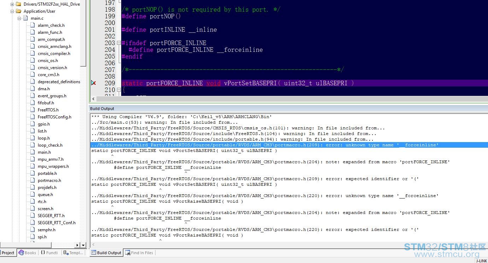Image resolution: width=488 pixels, height=263 pixels.
Task: Switch to the Project tab
Action: (x=8, y=252)
